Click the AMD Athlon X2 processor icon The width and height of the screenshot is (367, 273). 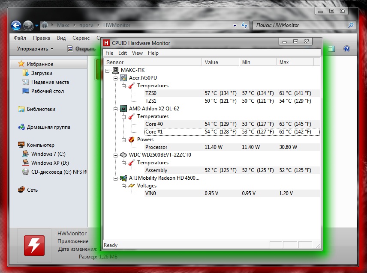point(123,109)
